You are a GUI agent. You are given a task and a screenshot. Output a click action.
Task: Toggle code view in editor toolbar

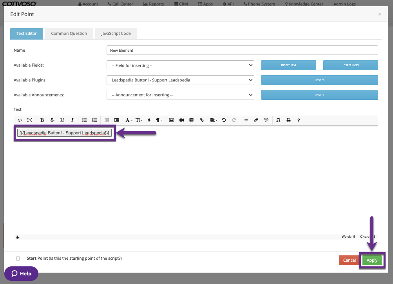20,120
